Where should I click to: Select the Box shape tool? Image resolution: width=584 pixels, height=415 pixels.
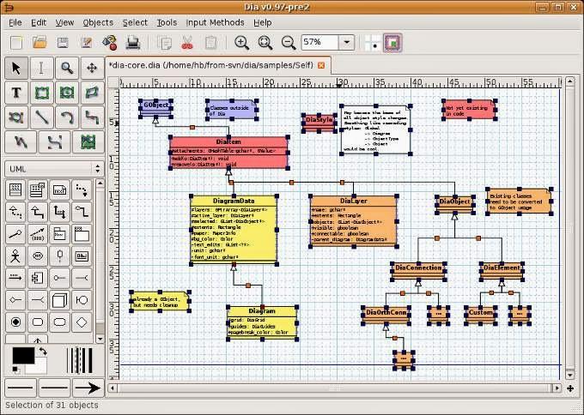pyautogui.click(x=42, y=93)
